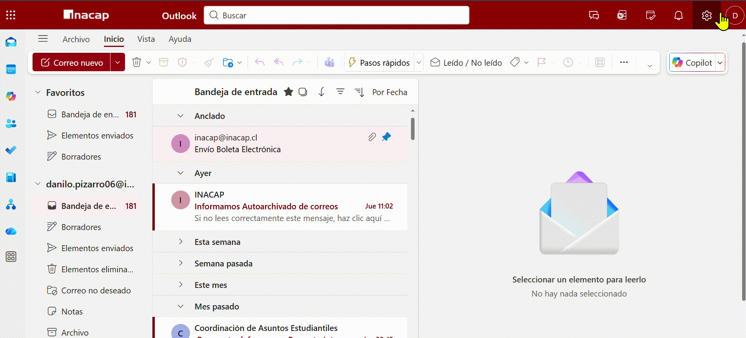This screenshot has width=746, height=338.
Task: Open Settings gear in header
Action: point(706,15)
